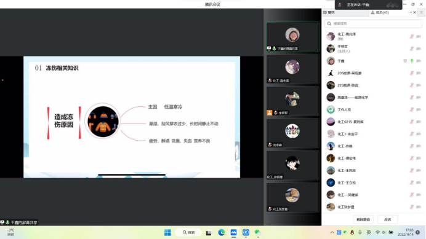426x239 pixels.
Task: Click the camera icon in 于鑫 row
Action: click(x=419, y=61)
